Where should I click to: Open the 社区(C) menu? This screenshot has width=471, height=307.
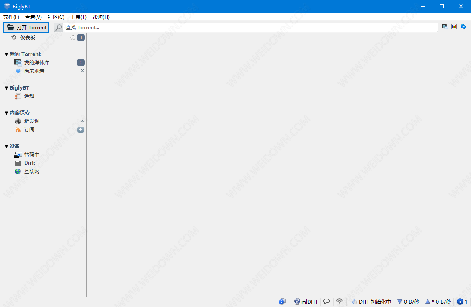coord(56,17)
